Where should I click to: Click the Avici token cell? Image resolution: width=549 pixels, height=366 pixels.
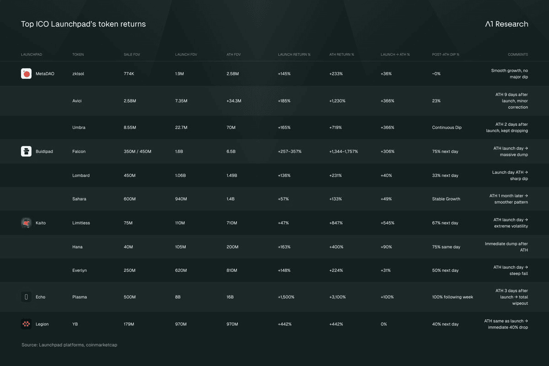(x=77, y=101)
